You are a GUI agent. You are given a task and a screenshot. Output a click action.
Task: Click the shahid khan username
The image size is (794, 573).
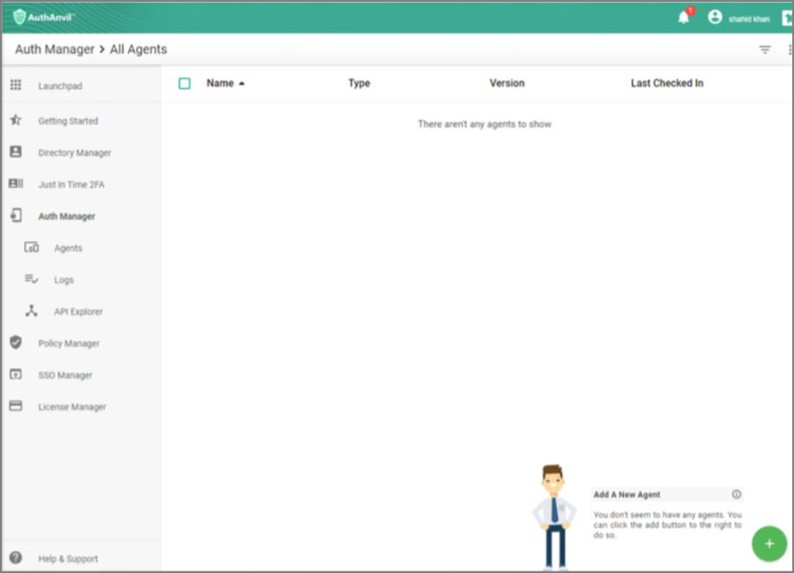coord(749,19)
